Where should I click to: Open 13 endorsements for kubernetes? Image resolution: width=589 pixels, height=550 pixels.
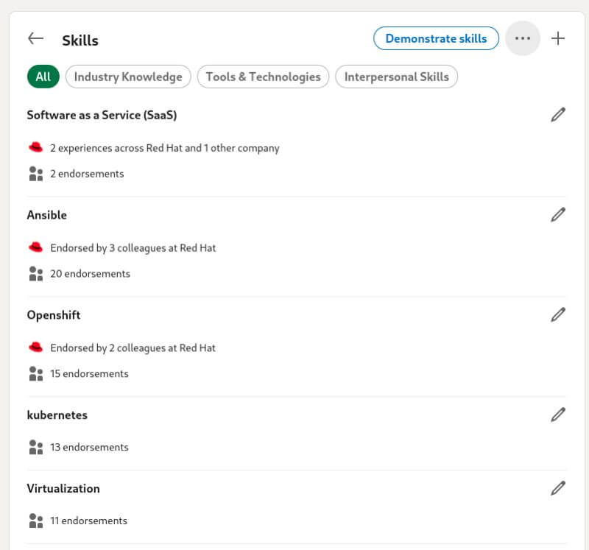click(89, 448)
